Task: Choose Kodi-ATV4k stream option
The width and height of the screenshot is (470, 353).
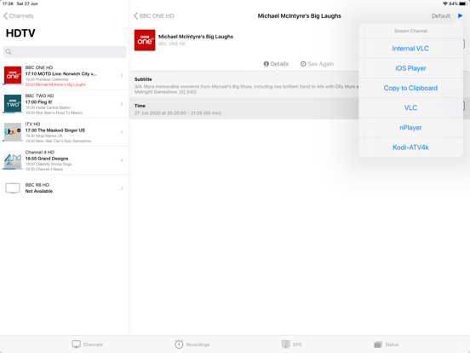Action: click(410, 148)
